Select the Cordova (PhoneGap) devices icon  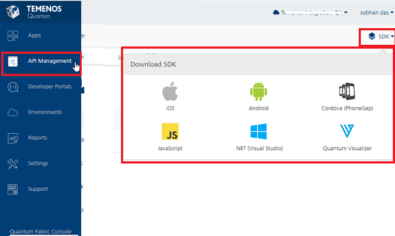[347, 91]
